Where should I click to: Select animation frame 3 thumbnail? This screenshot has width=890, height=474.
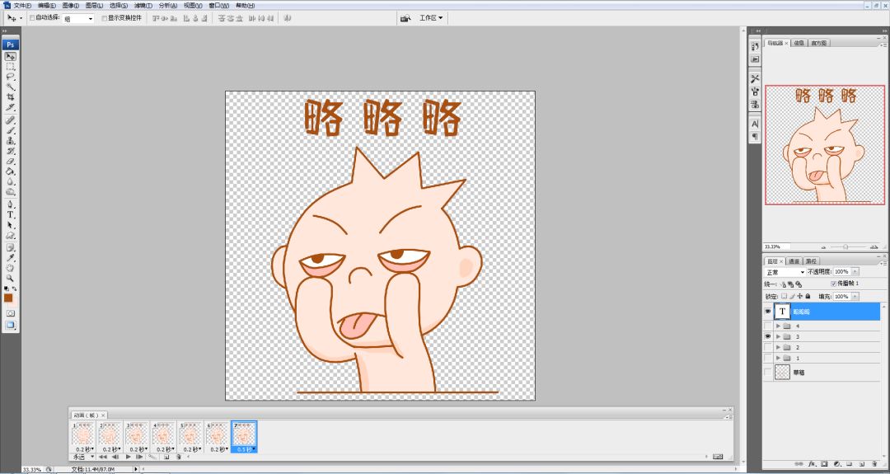137,434
